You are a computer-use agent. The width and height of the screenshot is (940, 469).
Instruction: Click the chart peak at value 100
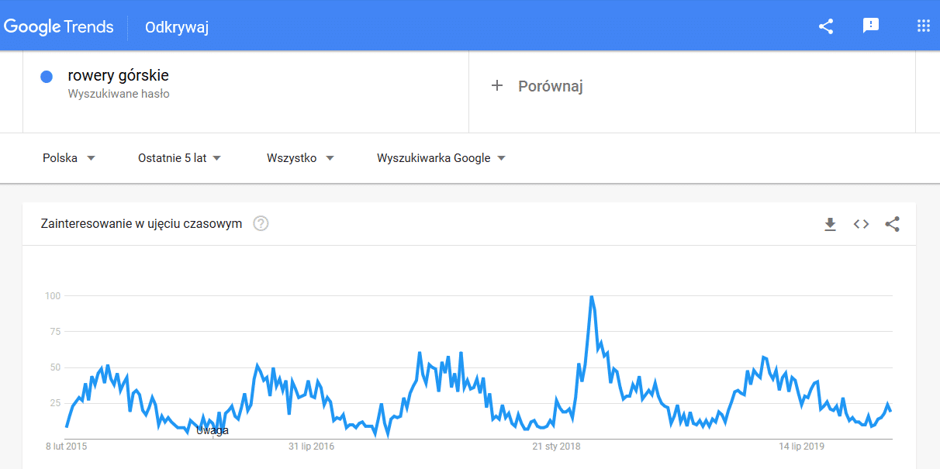592,296
